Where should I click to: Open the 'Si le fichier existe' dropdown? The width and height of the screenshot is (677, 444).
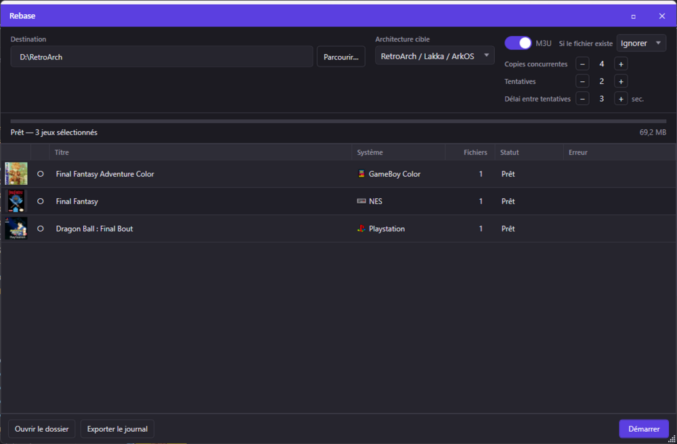pyautogui.click(x=640, y=43)
